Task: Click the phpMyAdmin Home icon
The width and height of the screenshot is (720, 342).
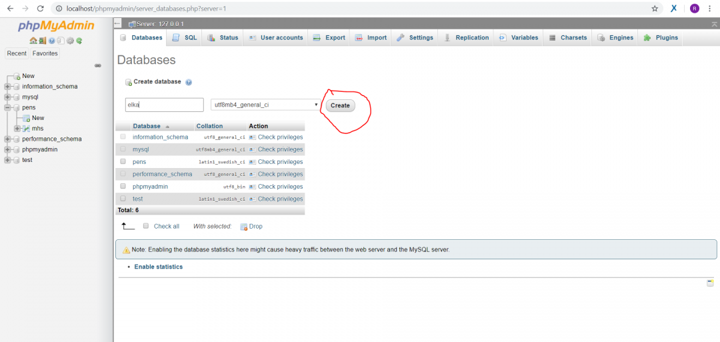Action: [33, 41]
